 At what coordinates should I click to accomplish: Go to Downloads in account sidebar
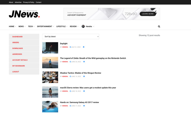click(x=24, y=48)
